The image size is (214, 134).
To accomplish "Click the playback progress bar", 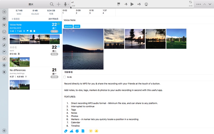I will [x=132, y=8].
